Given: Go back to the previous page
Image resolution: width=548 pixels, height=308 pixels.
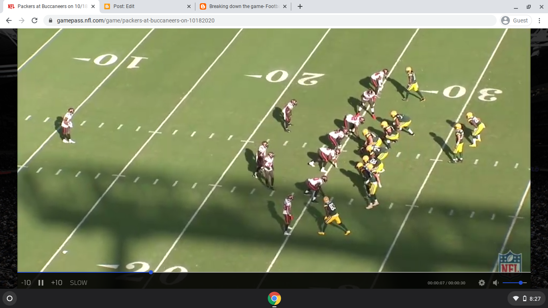Looking at the screenshot, I should 8,20.
